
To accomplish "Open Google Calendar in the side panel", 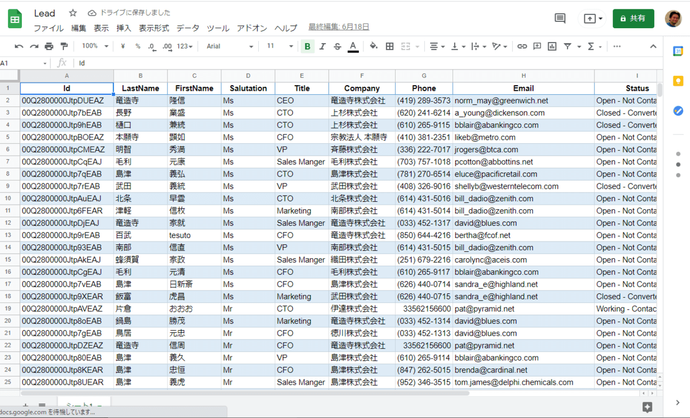I will coord(677,51).
